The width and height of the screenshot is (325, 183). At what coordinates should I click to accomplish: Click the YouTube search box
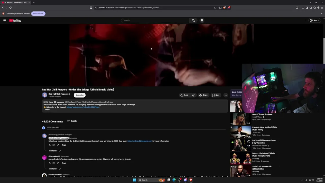[x=155, y=20]
